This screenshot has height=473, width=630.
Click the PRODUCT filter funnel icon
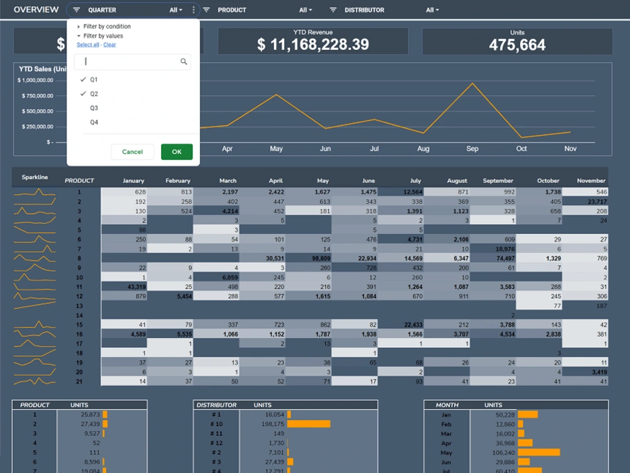[x=206, y=9]
